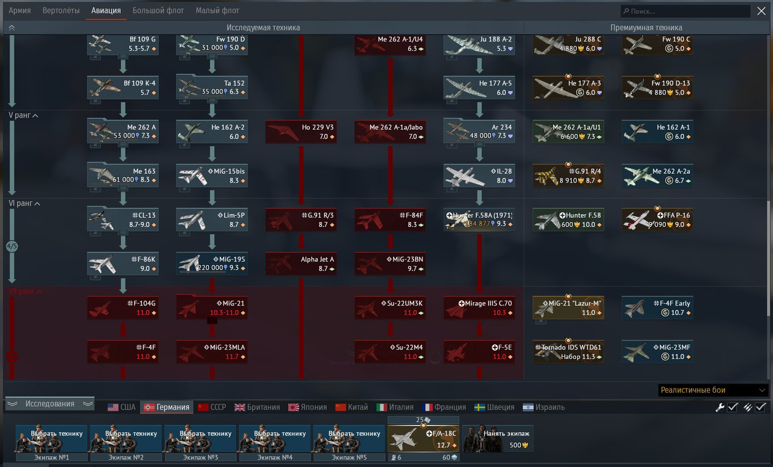Focus the Поиск search field
Screen dimensions: 773x467
(685, 11)
